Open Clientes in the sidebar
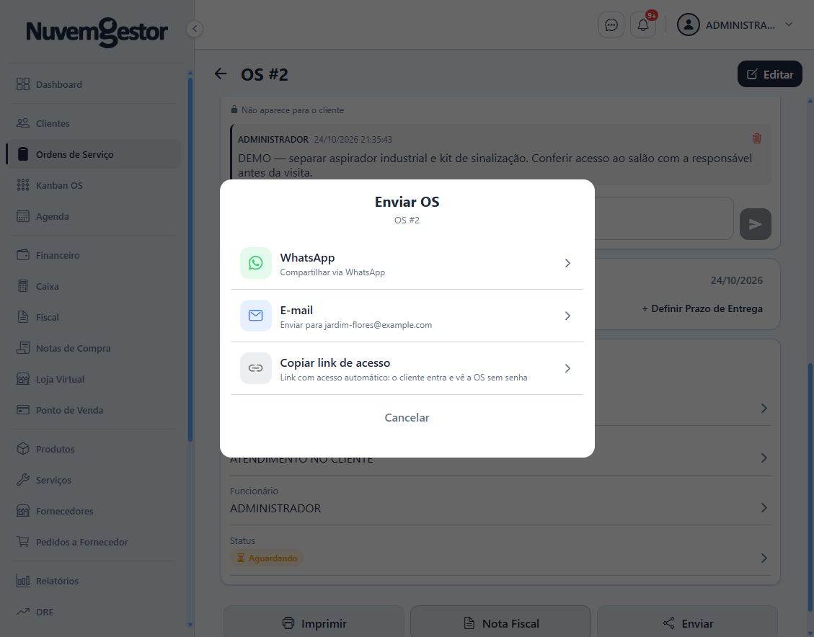 point(94,123)
